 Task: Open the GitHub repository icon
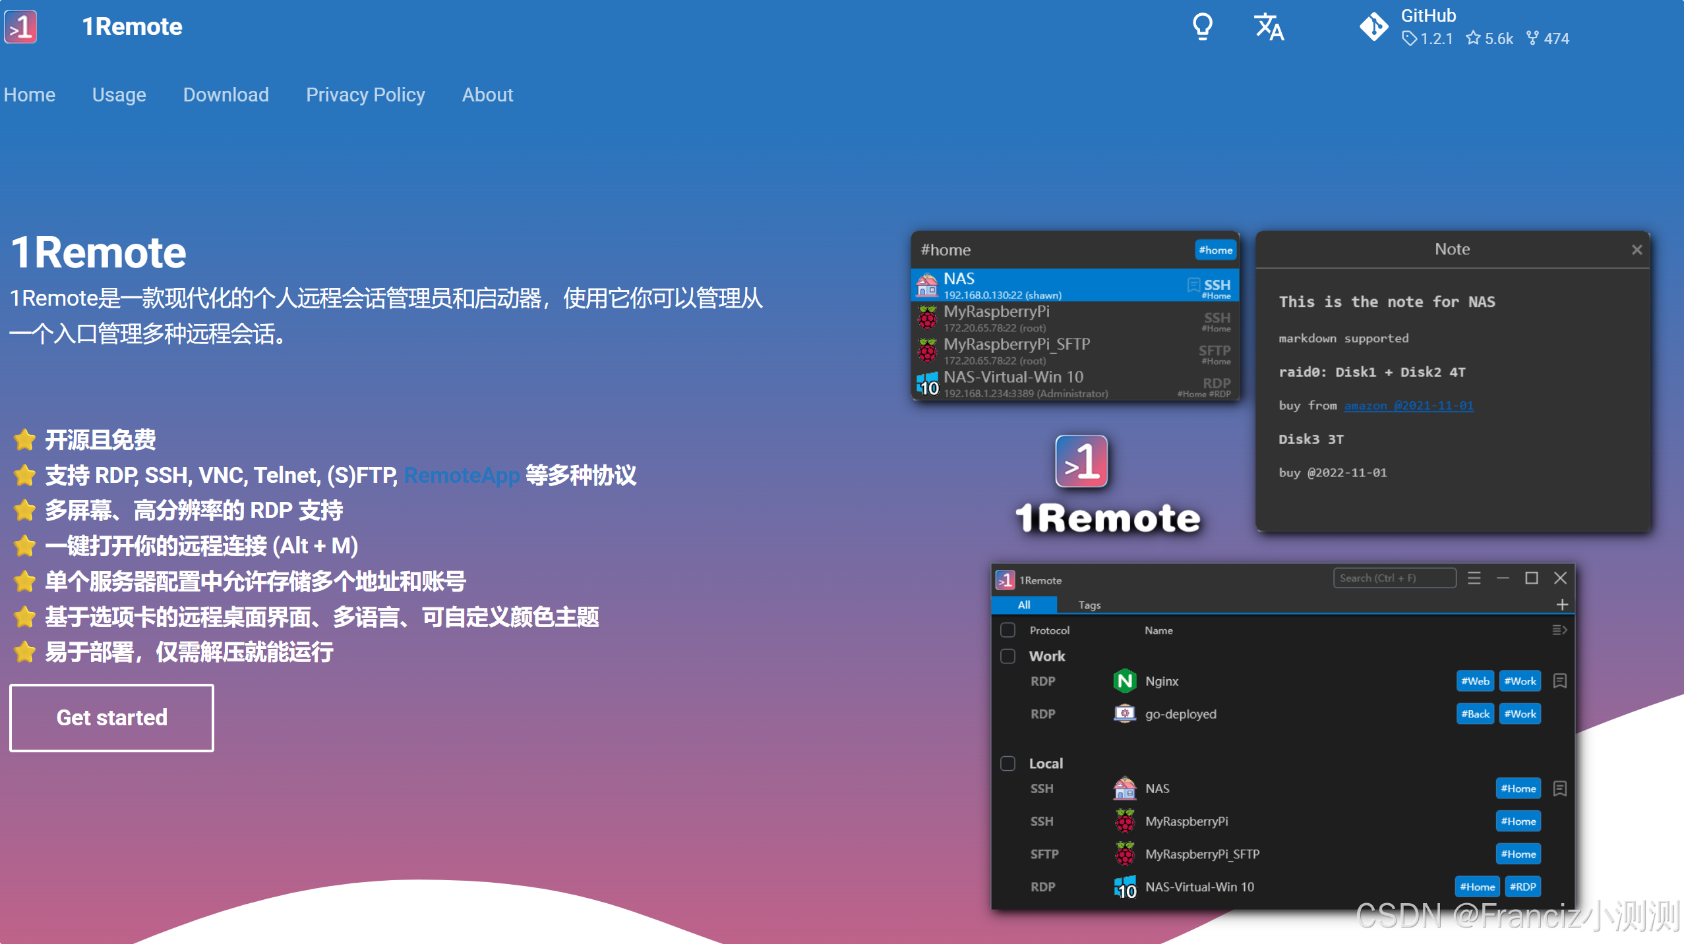(1374, 27)
